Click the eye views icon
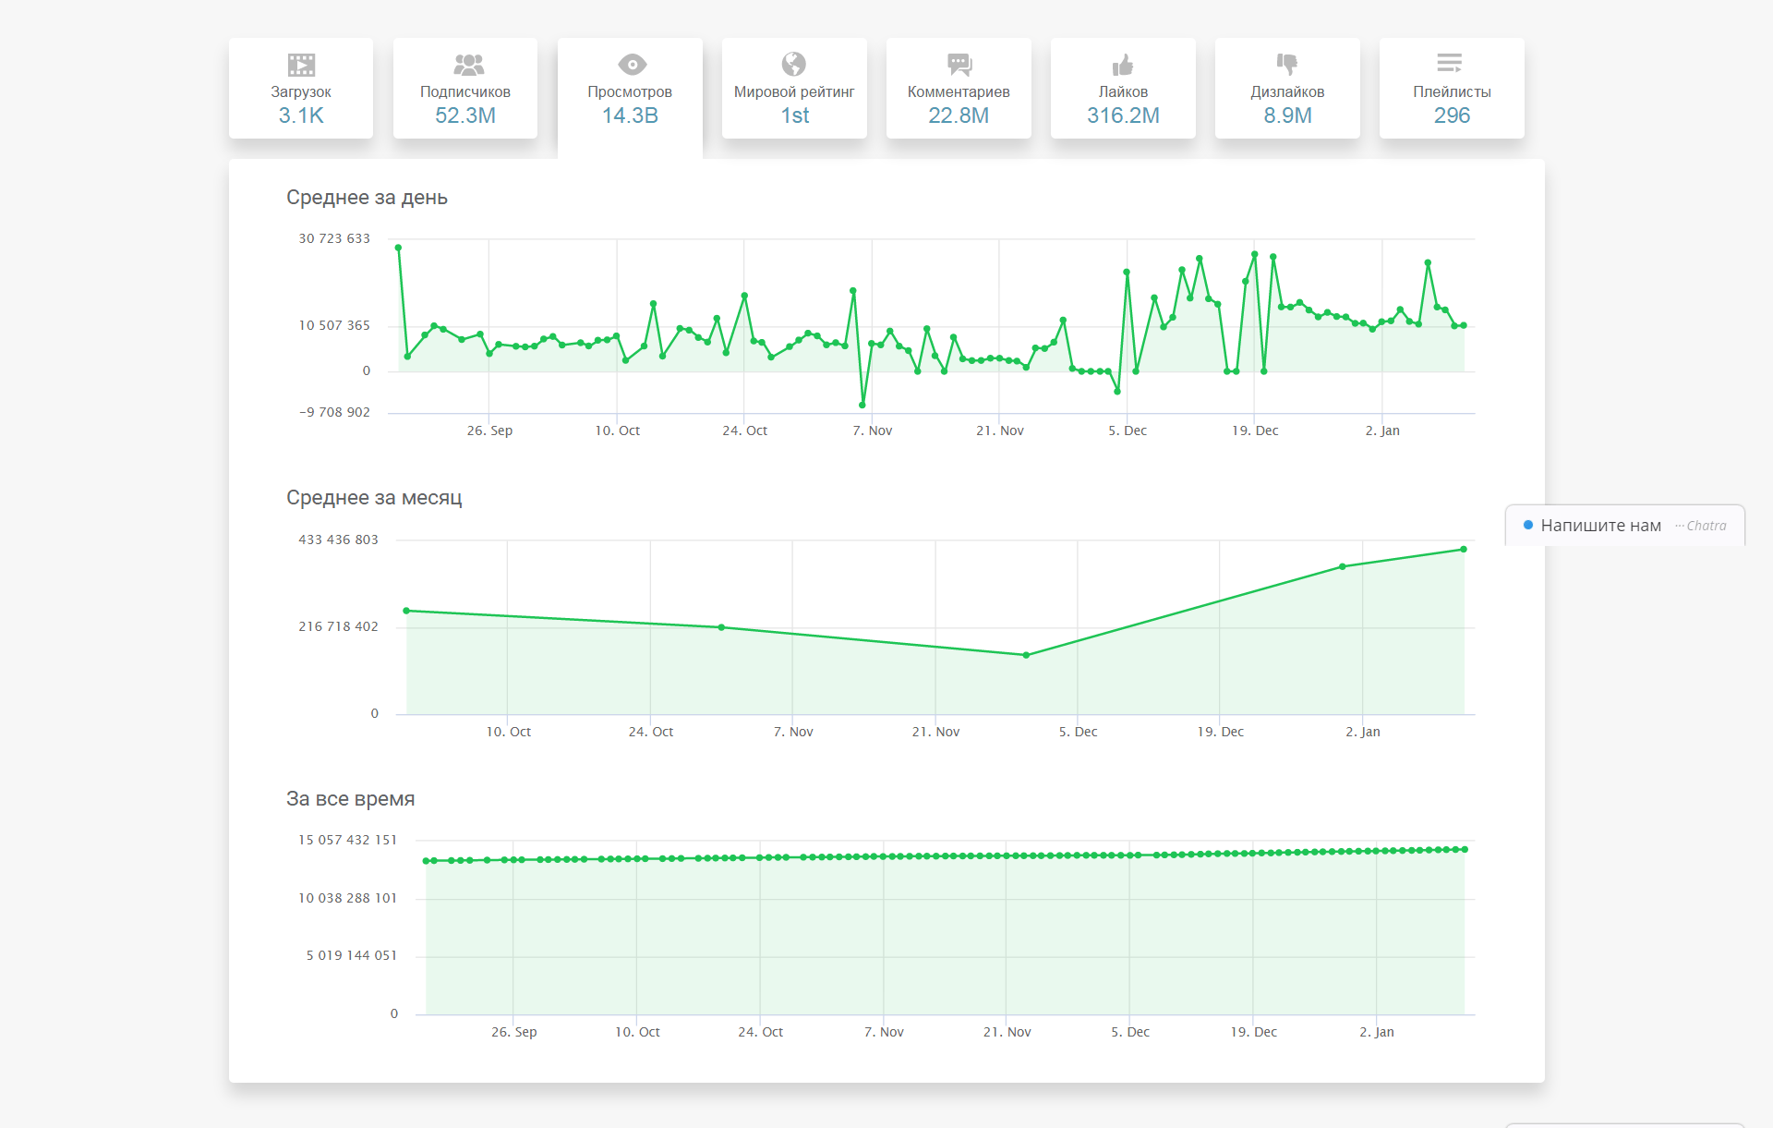1773x1128 pixels. 632,64
